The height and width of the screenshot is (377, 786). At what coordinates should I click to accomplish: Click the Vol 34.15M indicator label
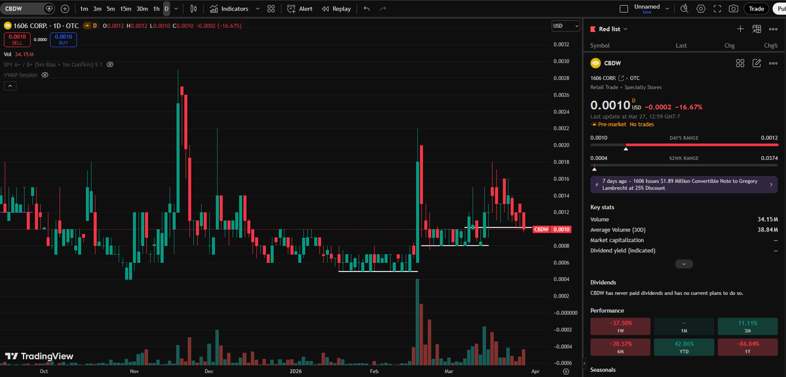point(18,54)
